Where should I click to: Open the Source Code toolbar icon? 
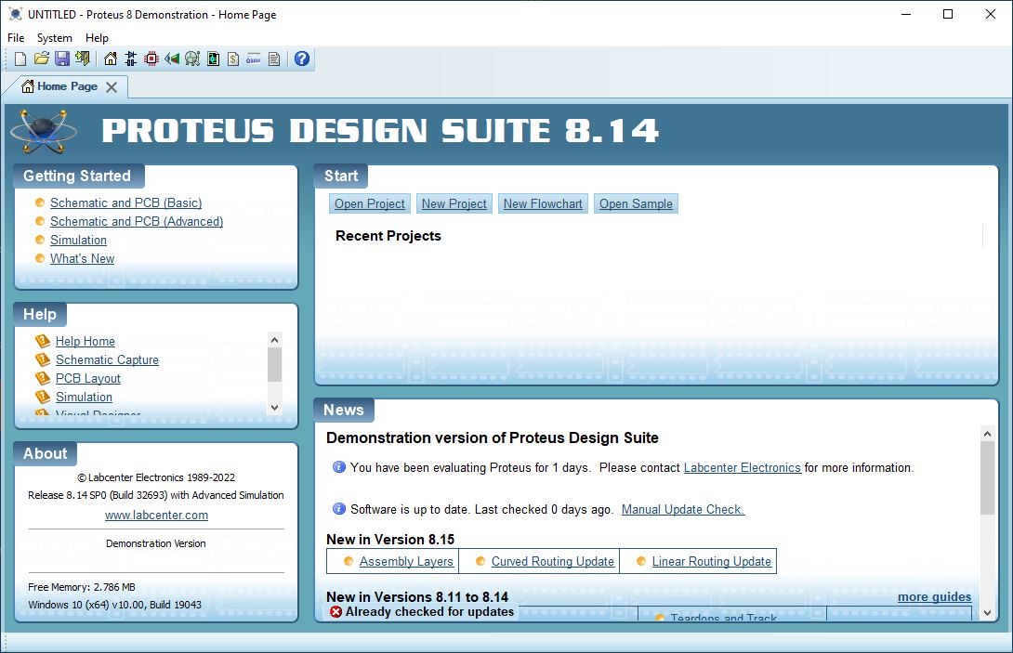coord(254,59)
